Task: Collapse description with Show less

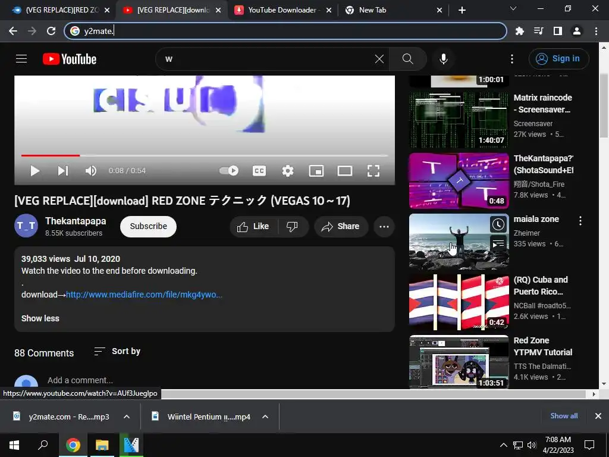Action: click(40, 318)
